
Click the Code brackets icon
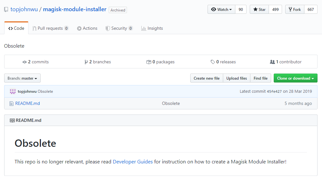pos(11,28)
